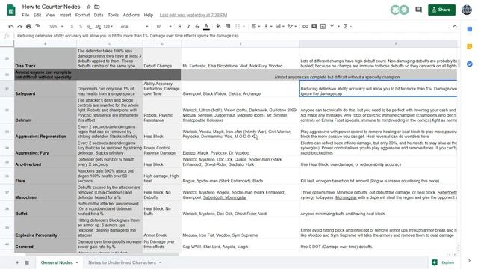Format as percent
The image size is (478, 269).
tap(81, 27)
